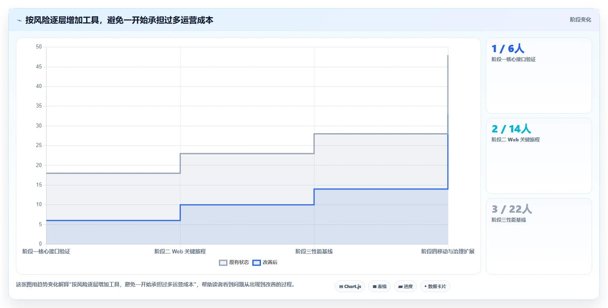608x308 pixels.
Task: Click x-axis label 阶段四移动与治理扩展
Action: click(448, 252)
